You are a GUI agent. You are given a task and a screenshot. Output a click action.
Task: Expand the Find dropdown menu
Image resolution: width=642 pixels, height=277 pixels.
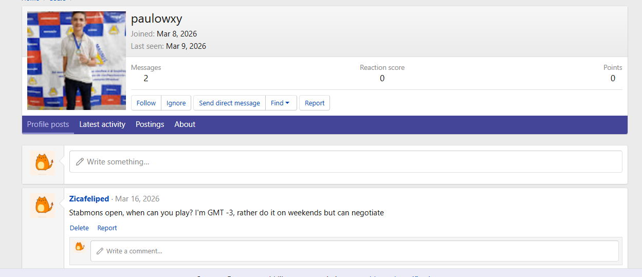281,103
